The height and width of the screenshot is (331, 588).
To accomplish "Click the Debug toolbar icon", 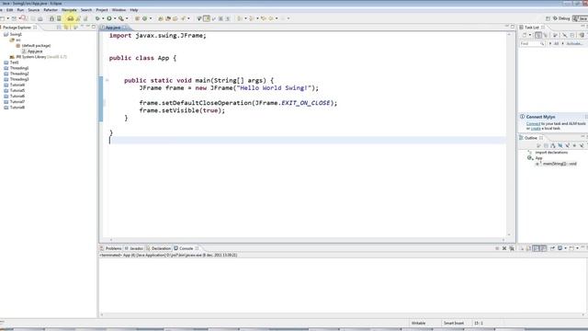I will tap(98, 18).
